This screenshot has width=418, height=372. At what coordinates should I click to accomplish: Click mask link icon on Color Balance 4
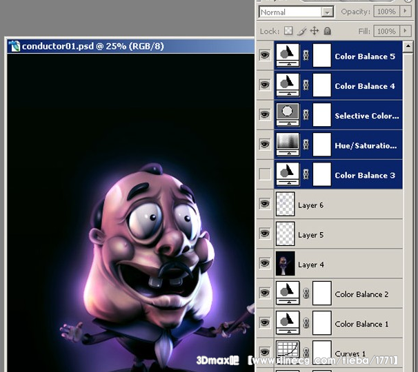click(306, 85)
